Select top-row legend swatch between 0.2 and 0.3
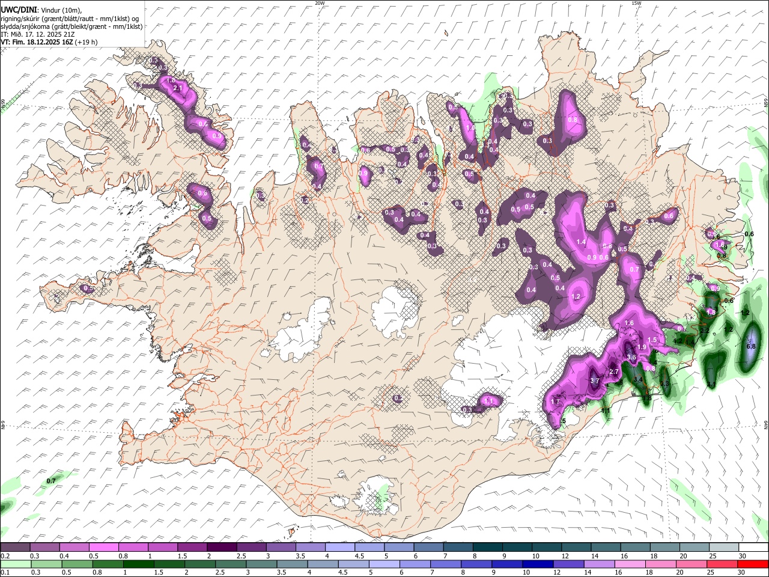This screenshot has width=769, height=577. pyautogui.click(x=15, y=547)
